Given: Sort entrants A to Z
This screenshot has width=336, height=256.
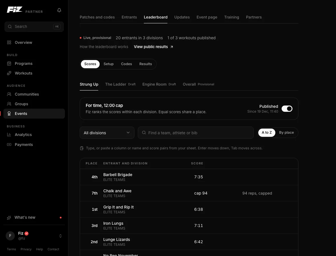Looking at the screenshot, I should (267, 133).
